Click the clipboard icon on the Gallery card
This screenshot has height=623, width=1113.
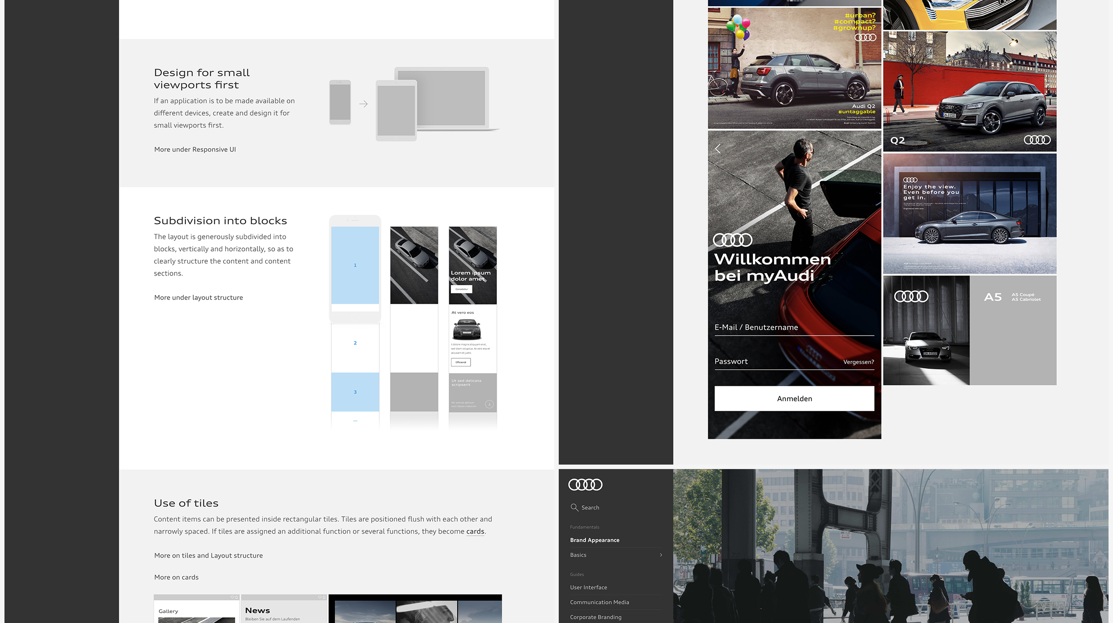click(x=236, y=597)
